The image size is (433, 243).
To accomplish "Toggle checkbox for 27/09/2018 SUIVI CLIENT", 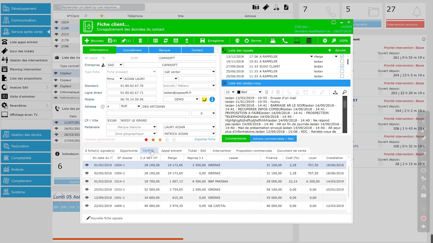I will pyautogui.click(x=342, y=66).
